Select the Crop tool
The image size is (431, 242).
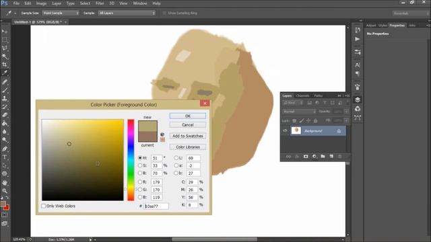(5, 65)
